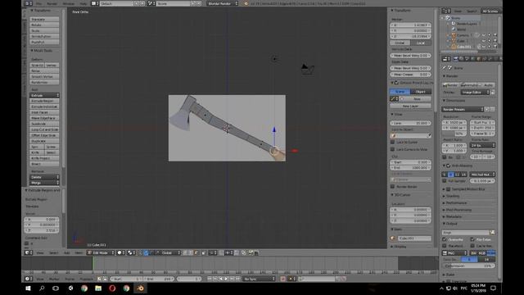The width and height of the screenshot is (524, 295).
Task: Click the play animation button in timeline
Action: point(226,279)
